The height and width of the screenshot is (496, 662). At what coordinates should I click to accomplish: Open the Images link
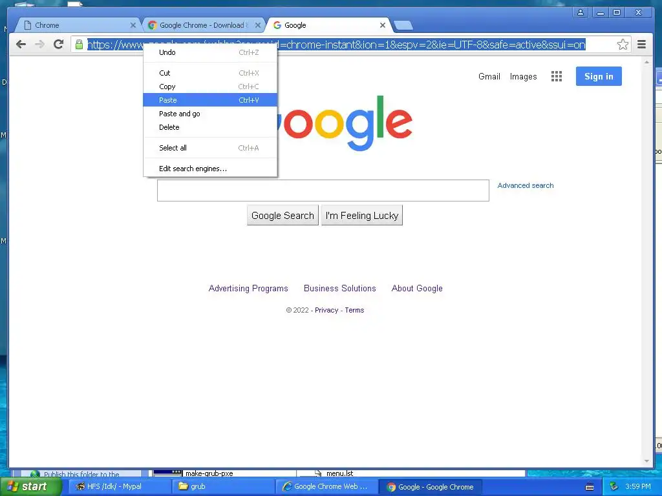tap(523, 76)
